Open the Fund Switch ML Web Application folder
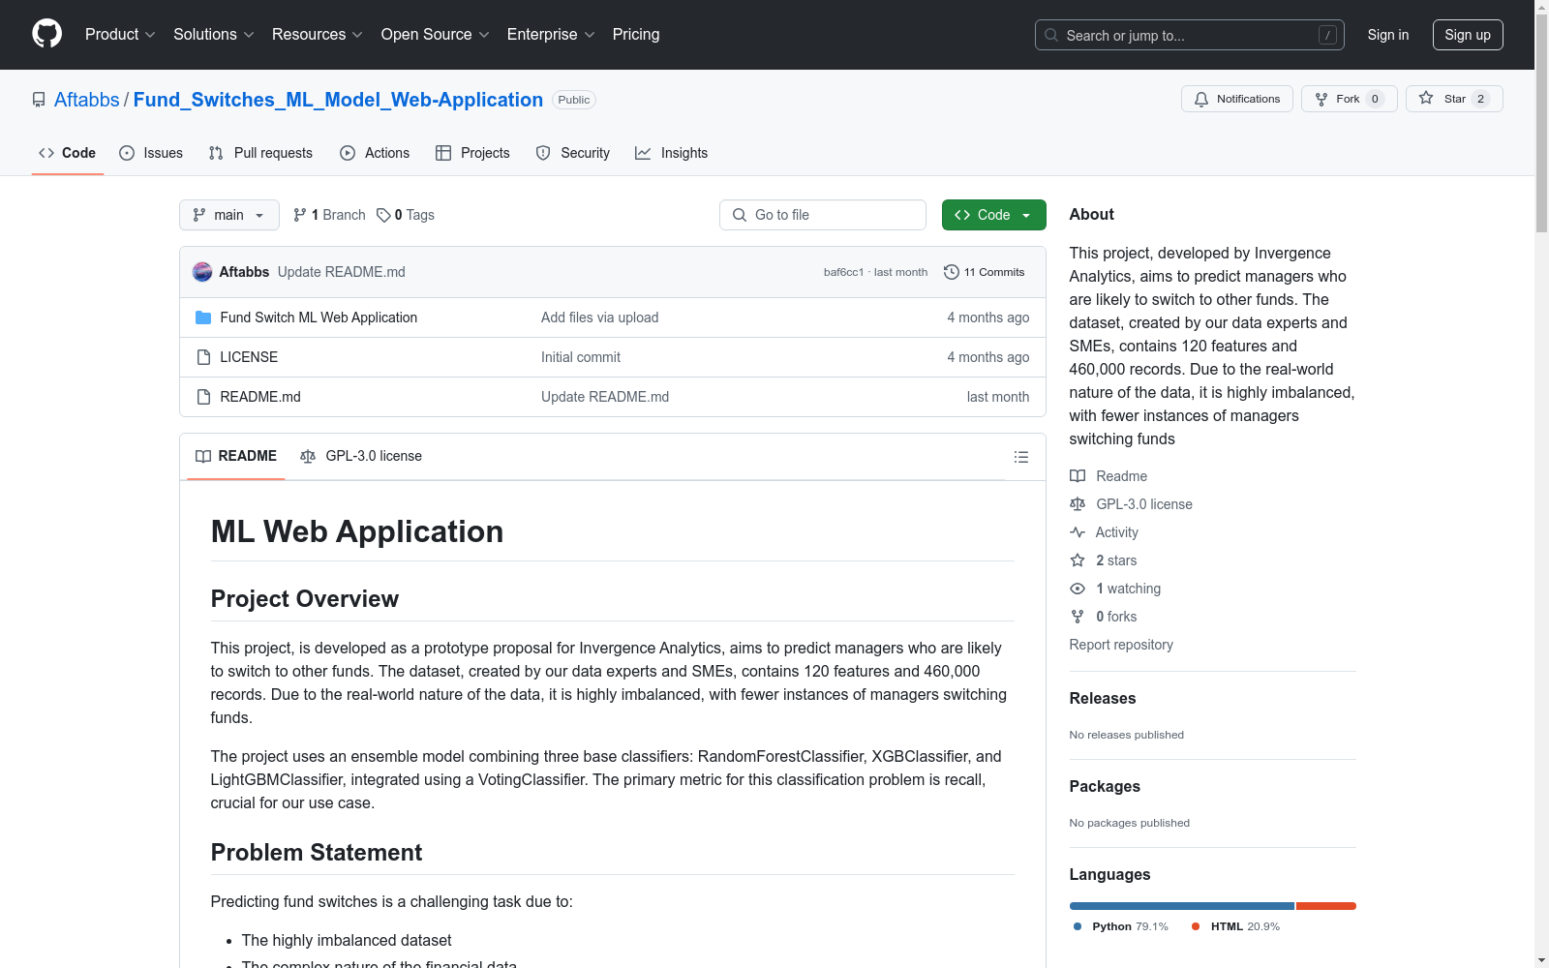 [x=319, y=318]
